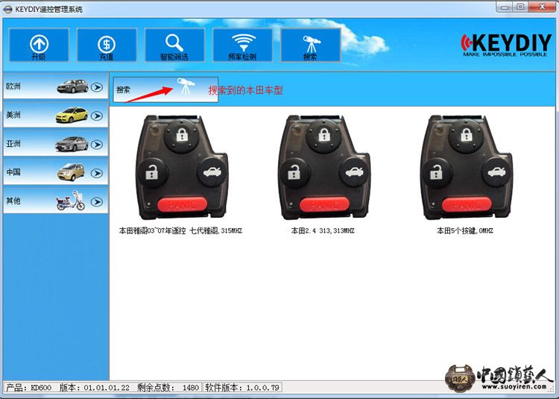Select the 本田2.4 313 remote thumbnail
Image resolution: width=559 pixels, height=399 pixels.
[323, 167]
